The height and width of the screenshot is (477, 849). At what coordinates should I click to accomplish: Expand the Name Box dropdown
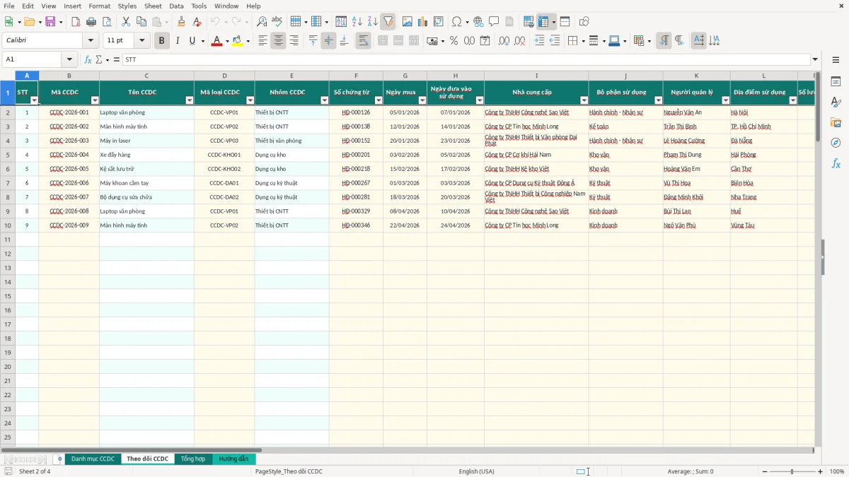[69, 59]
